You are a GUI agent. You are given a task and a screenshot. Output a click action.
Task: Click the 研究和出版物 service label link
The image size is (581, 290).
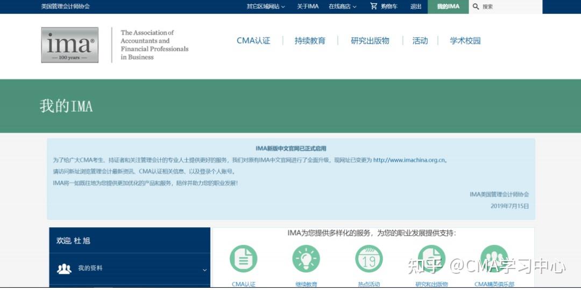[431, 284]
